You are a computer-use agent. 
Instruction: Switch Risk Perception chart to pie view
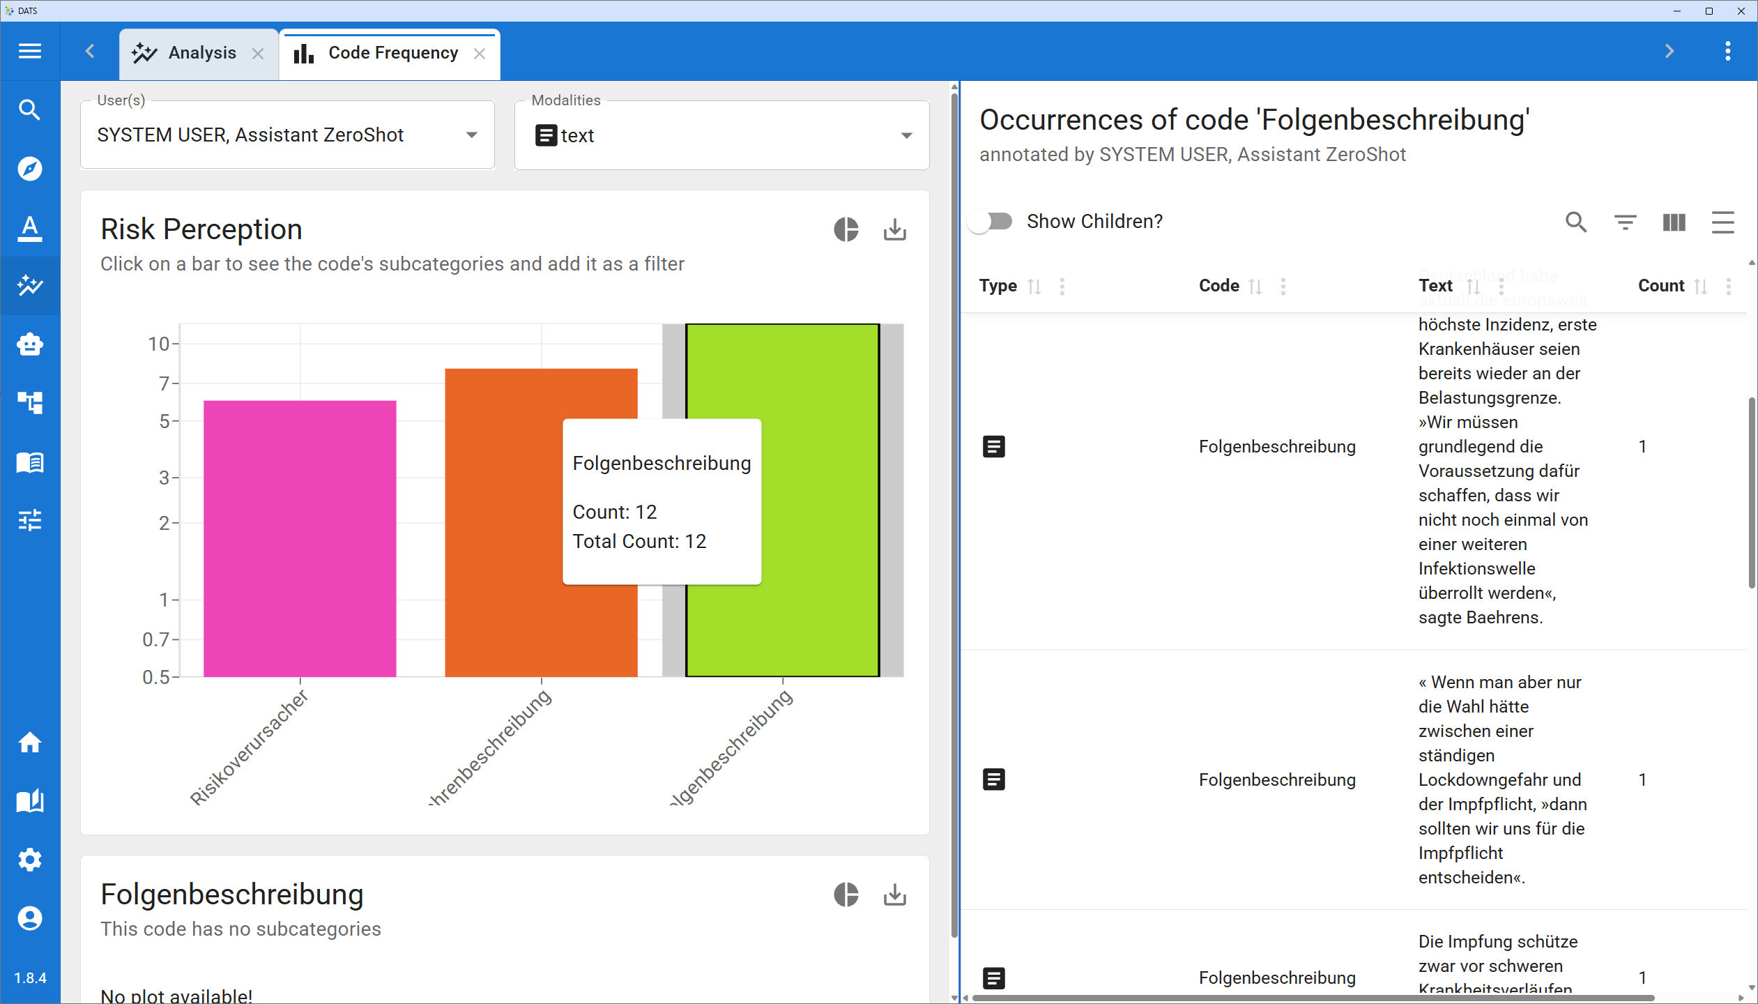pos(846,229)
